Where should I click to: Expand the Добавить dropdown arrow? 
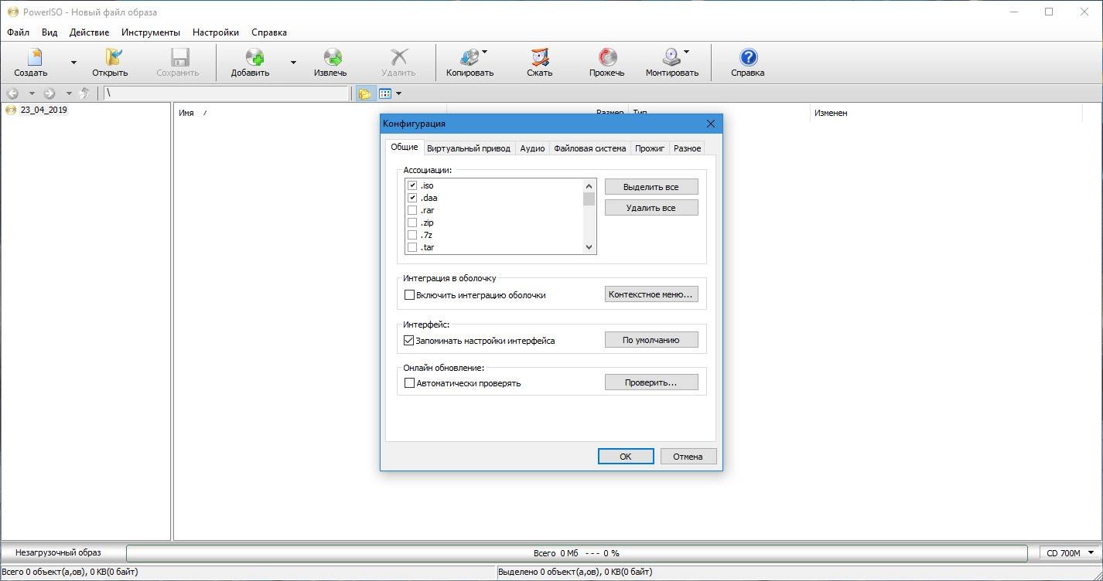[293, 63]
